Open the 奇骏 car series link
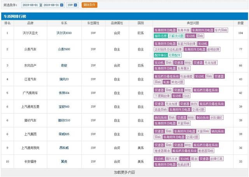This screenshot has height=177, width=249. pos(64,65)
